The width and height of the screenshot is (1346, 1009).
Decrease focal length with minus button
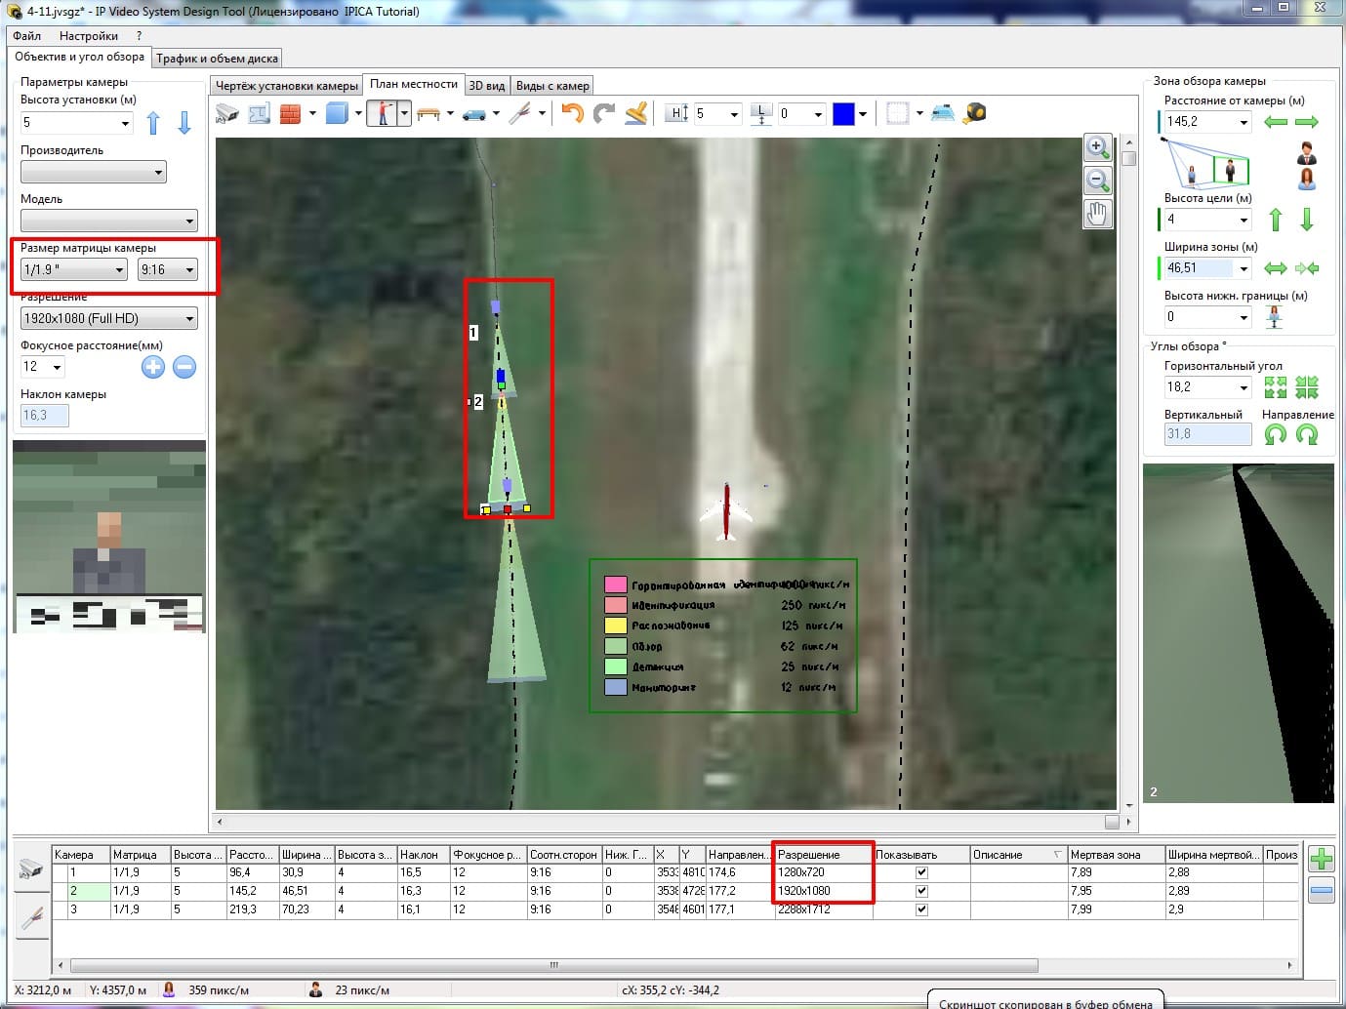coord(184,367)
